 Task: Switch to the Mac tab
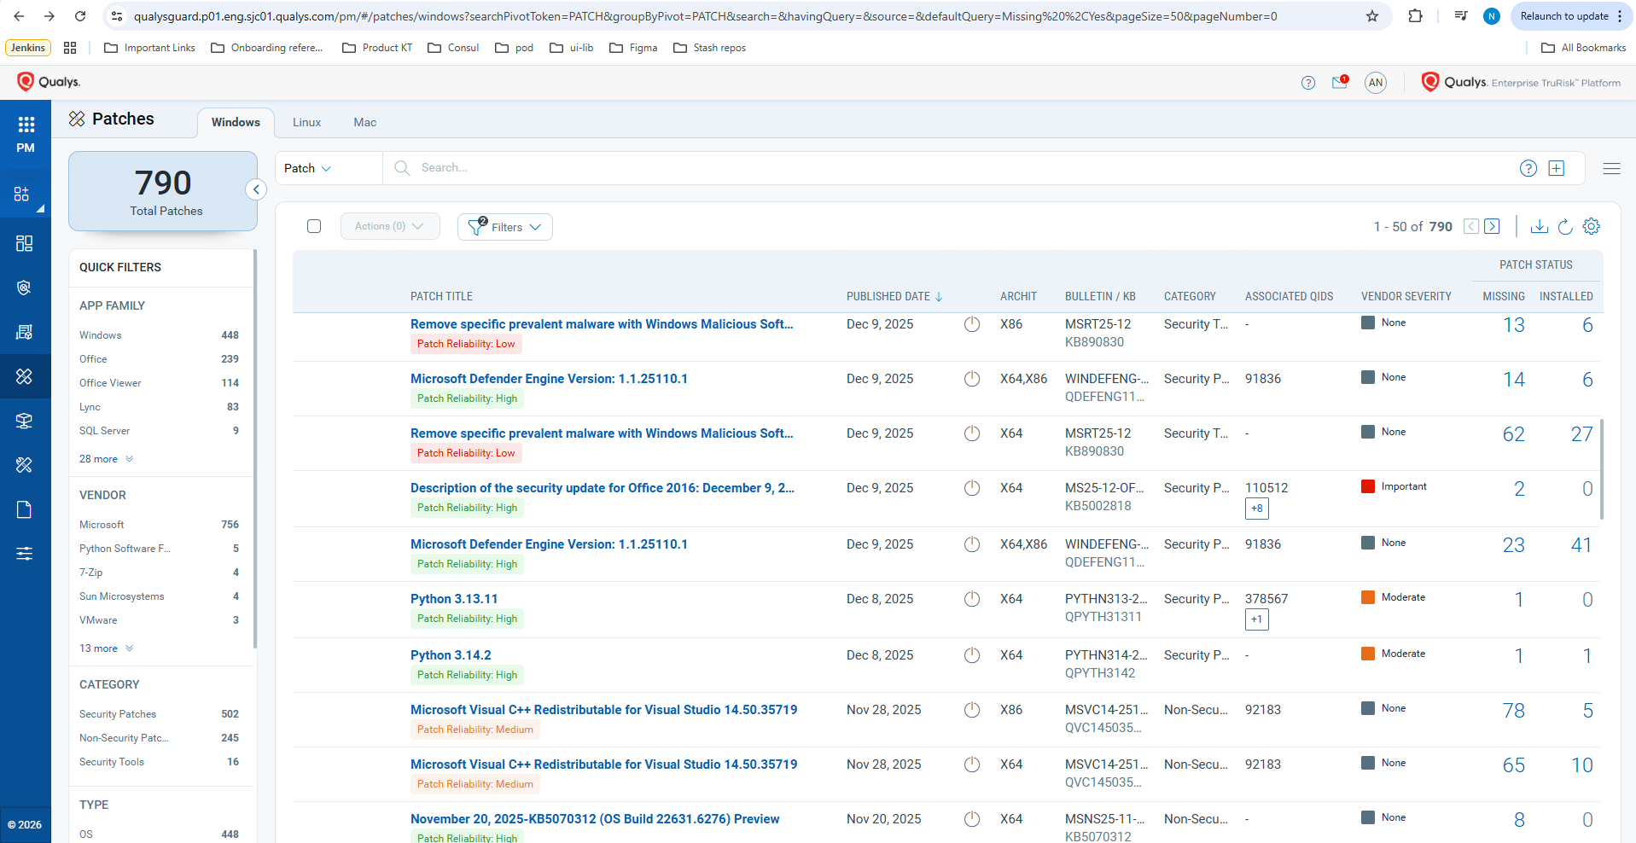[364, 122]
